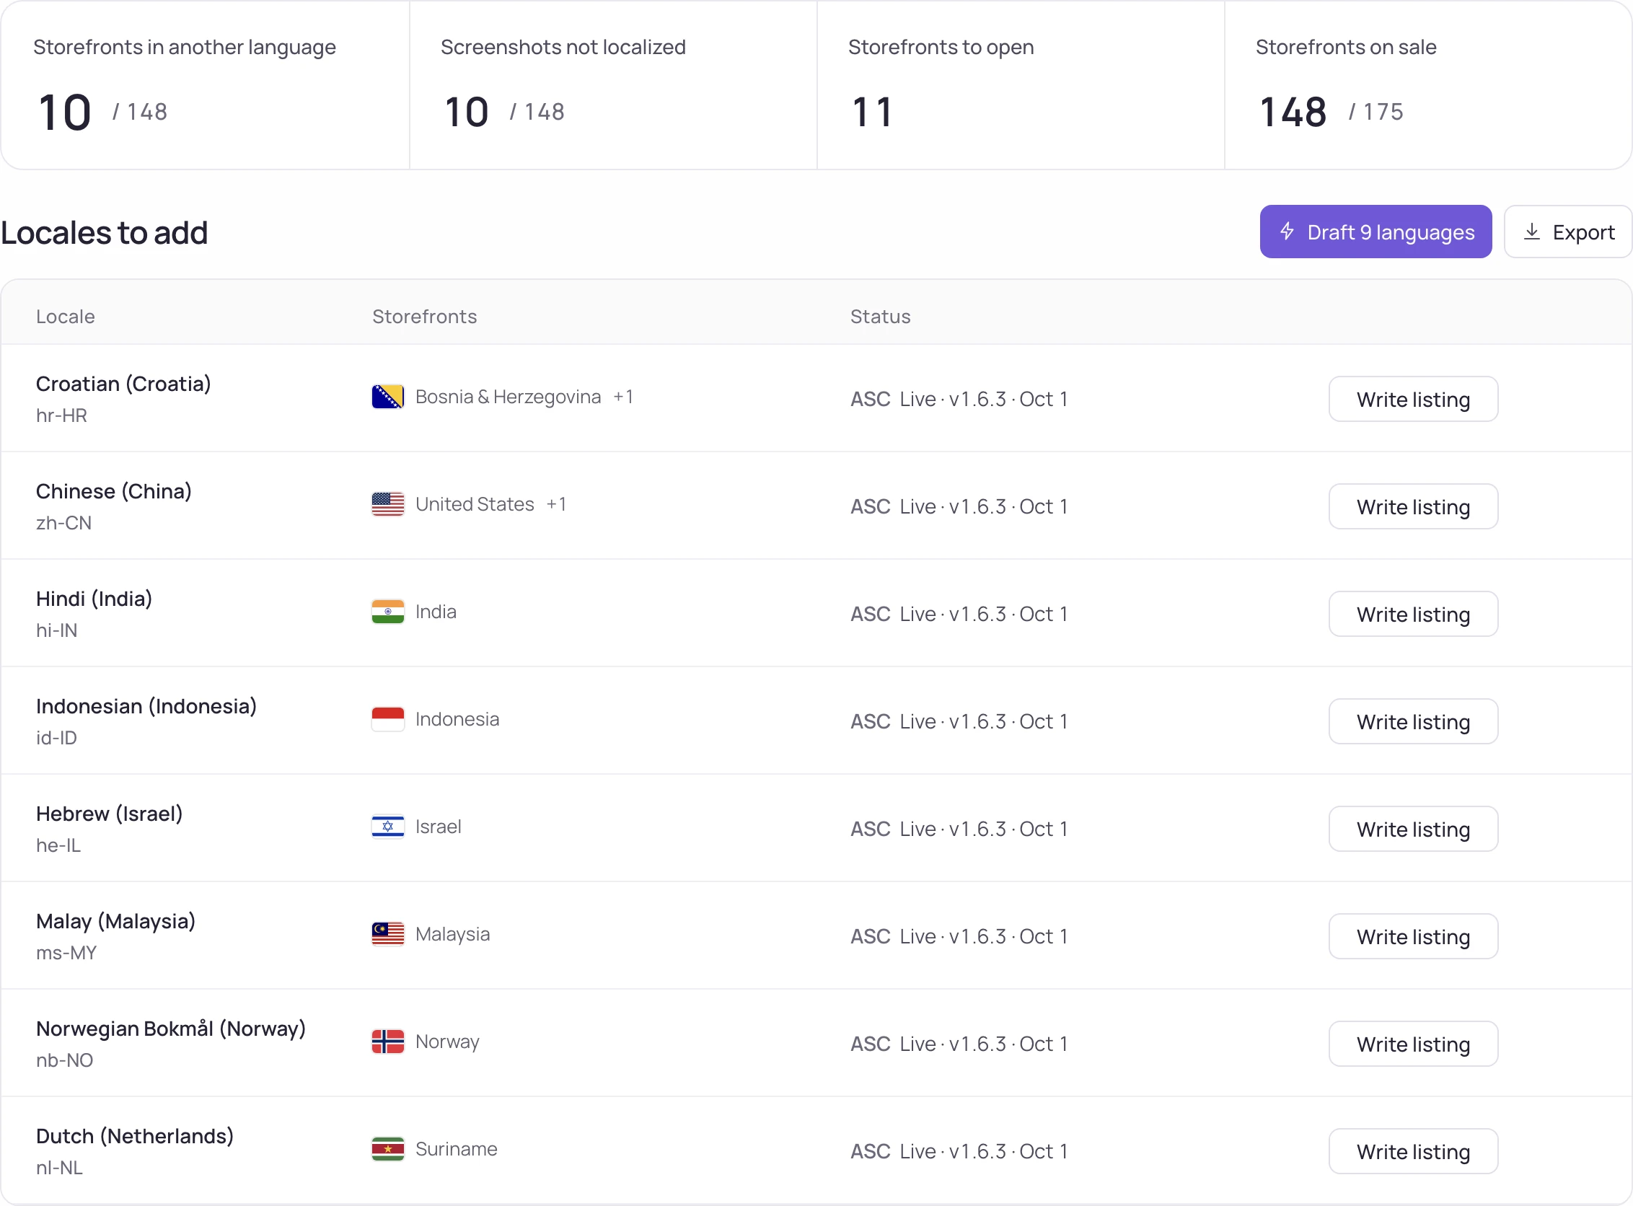Click the Norway storefront name
Screen dimensions: 1633x1206
(447, 1042)
